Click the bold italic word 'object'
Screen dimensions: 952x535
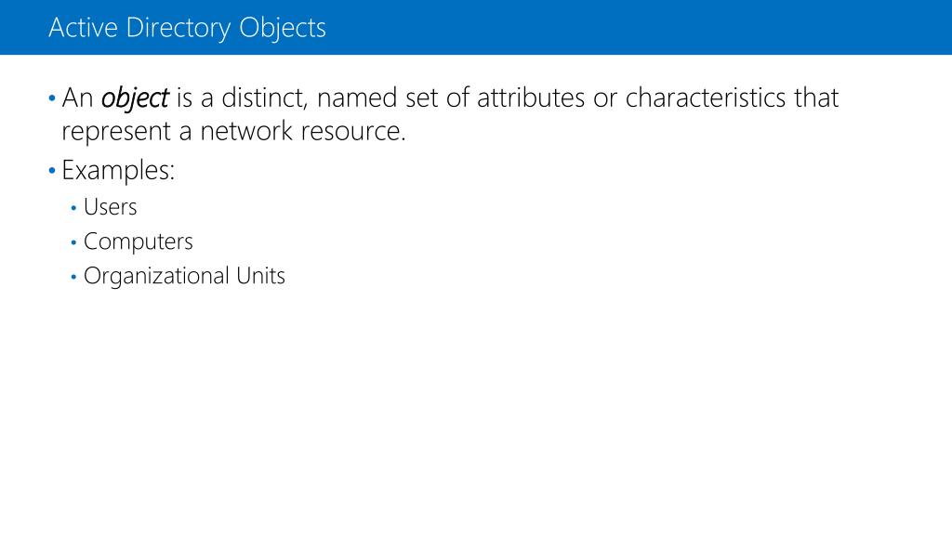pyautogui.click(x=134, y=98)
